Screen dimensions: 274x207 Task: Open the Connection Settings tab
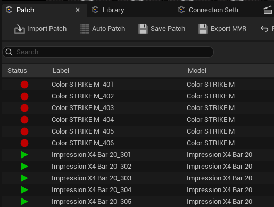216,10
